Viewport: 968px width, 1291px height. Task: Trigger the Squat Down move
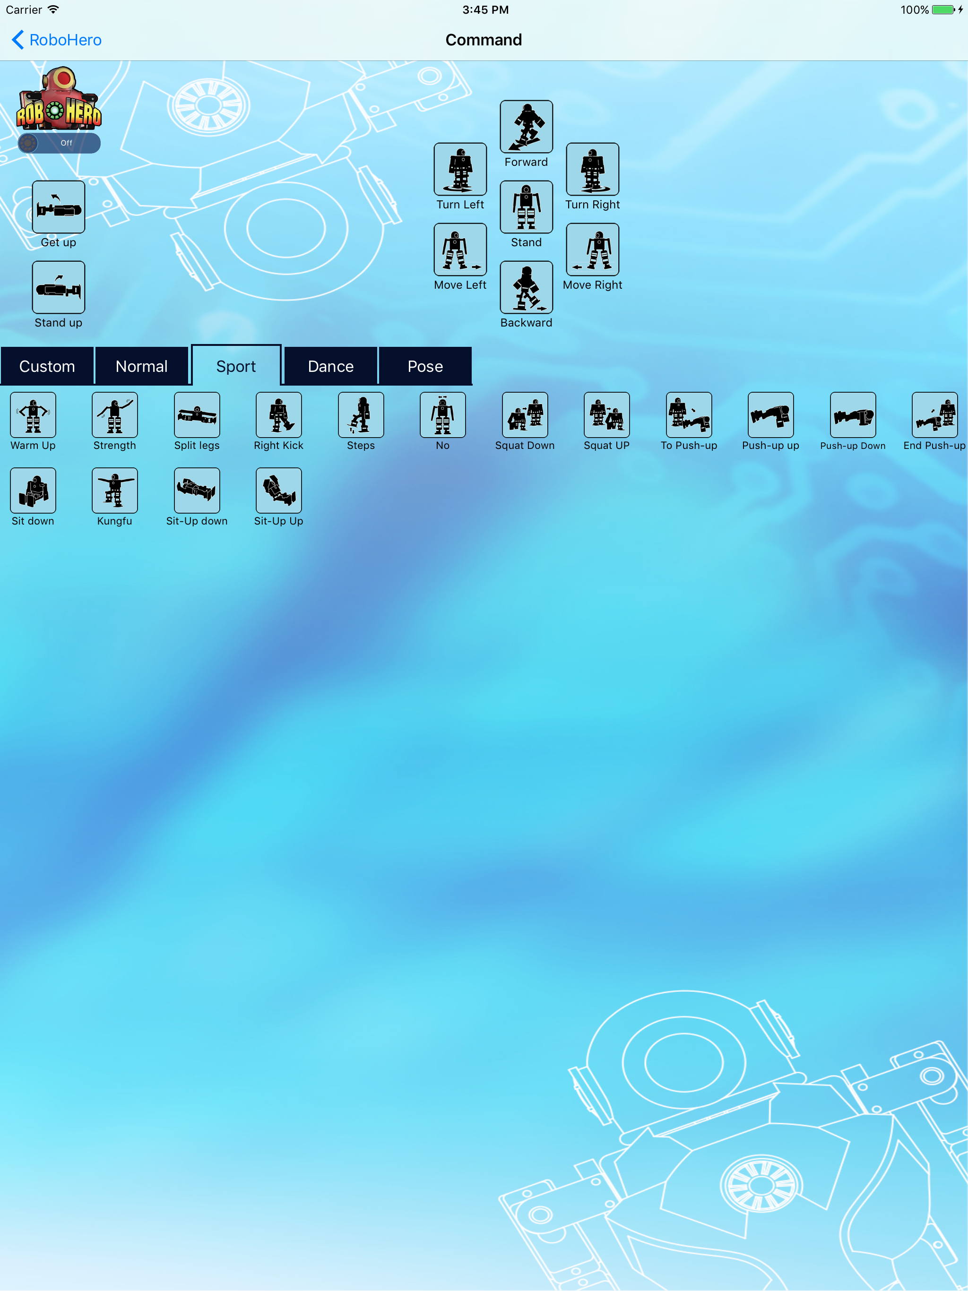click(x=525, y=415)
